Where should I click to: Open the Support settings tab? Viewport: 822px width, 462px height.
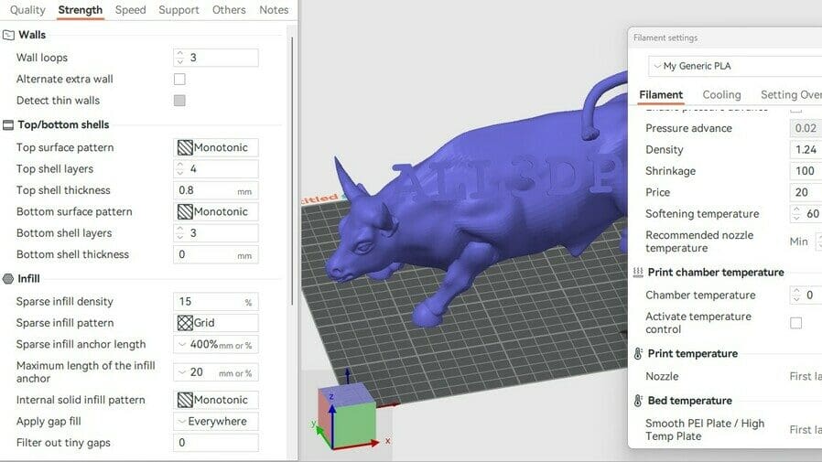click(178, 10)
